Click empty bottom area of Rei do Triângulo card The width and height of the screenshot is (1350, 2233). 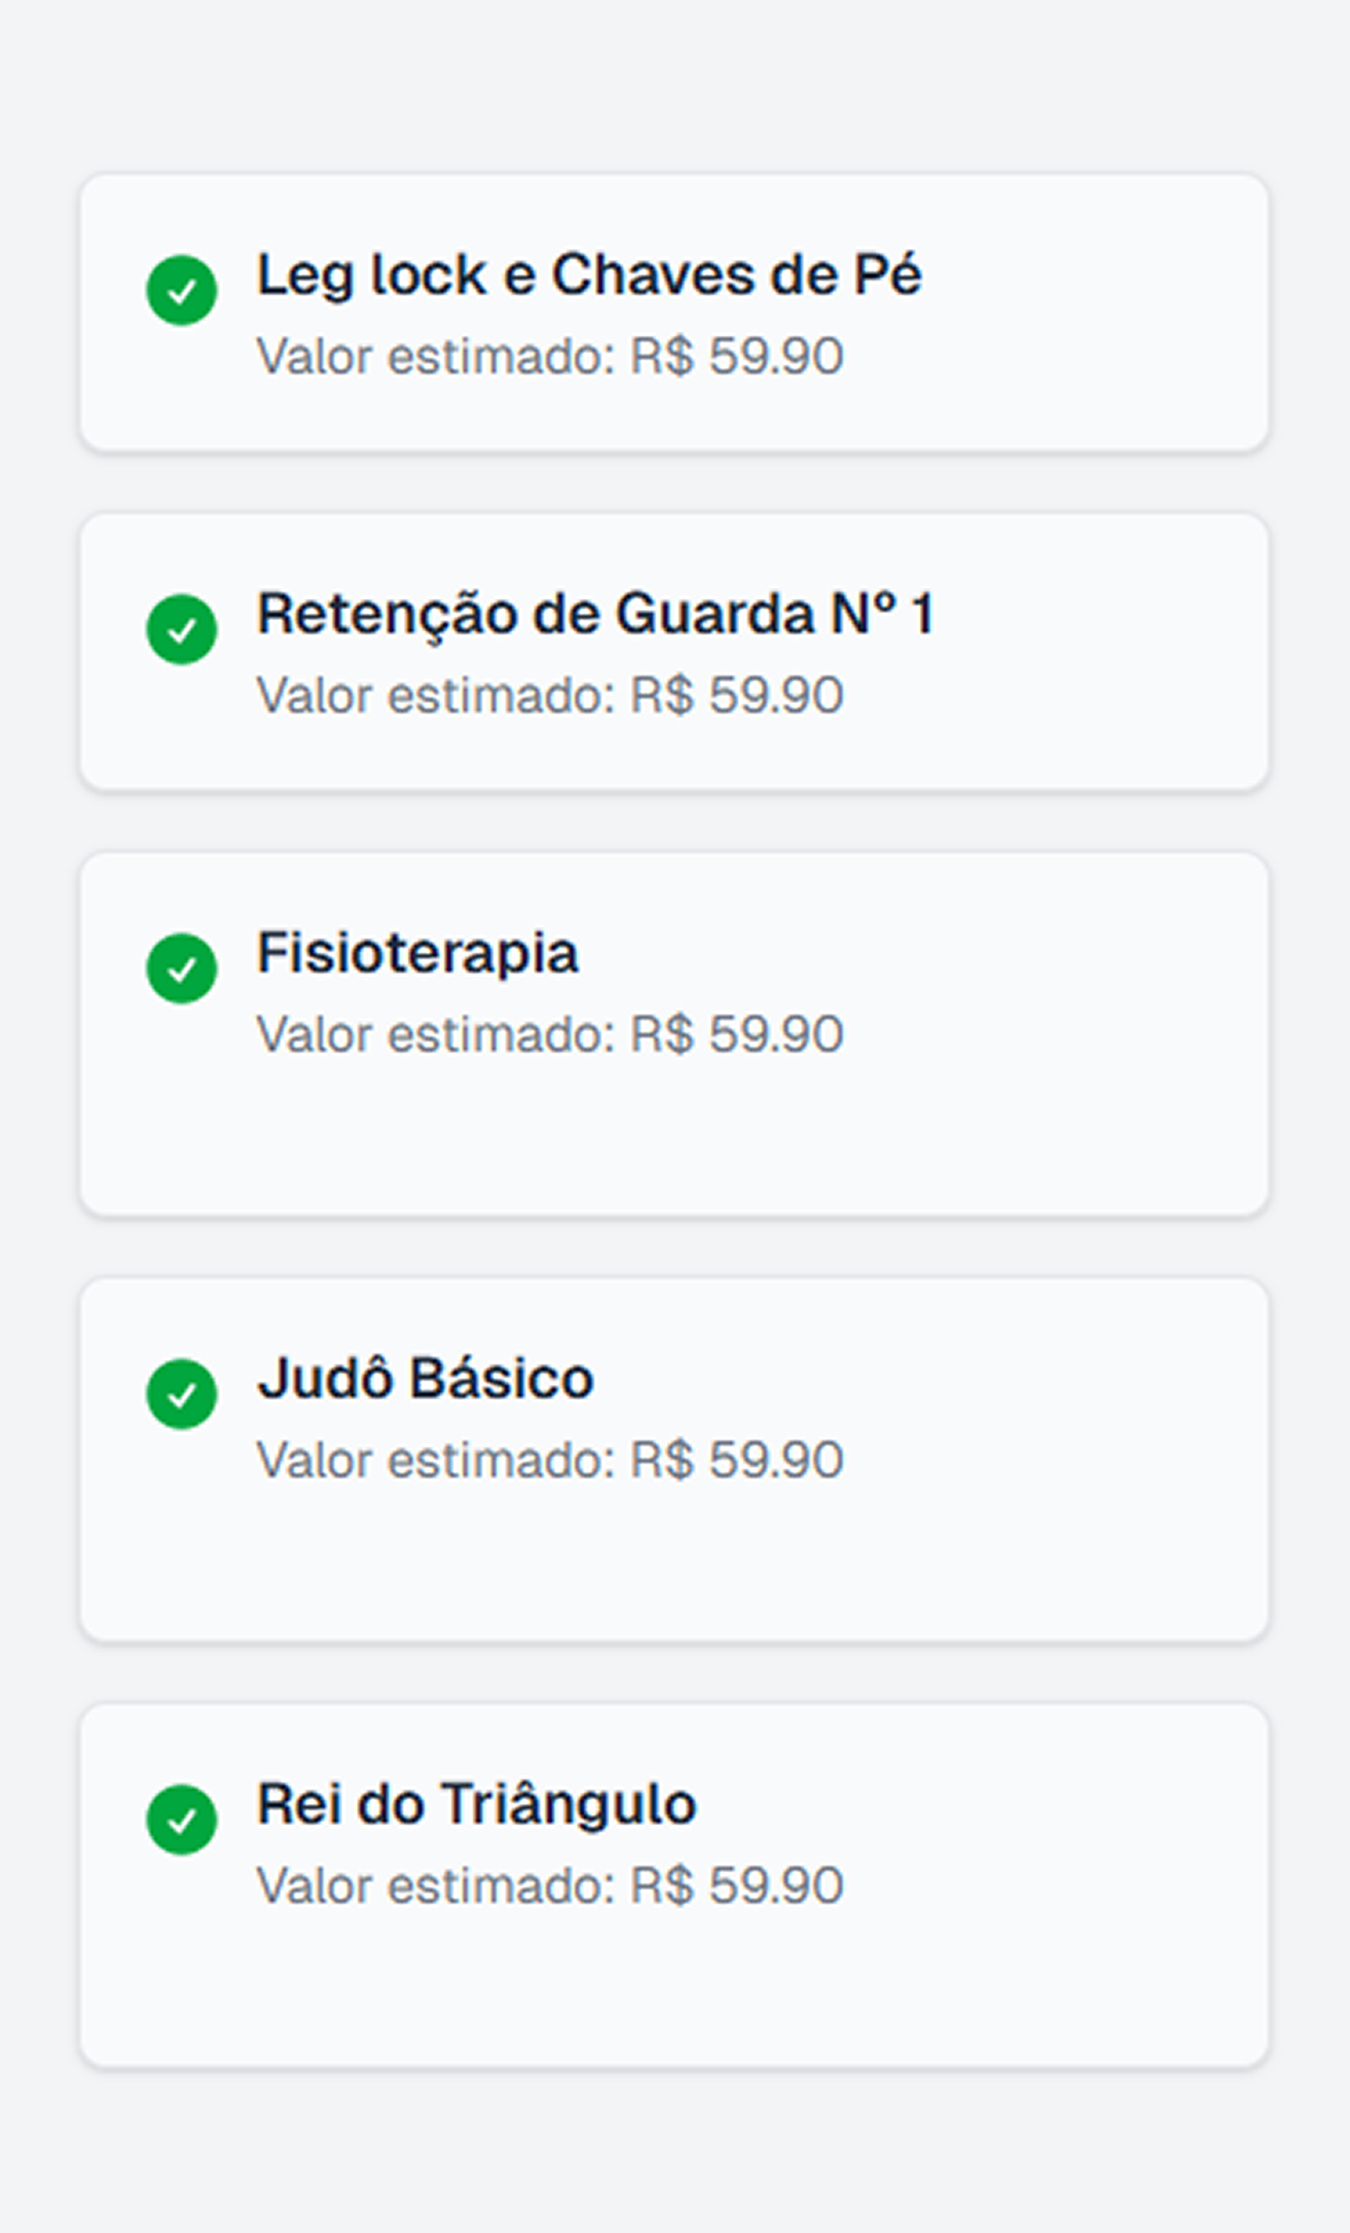(x=674, y=1993)
